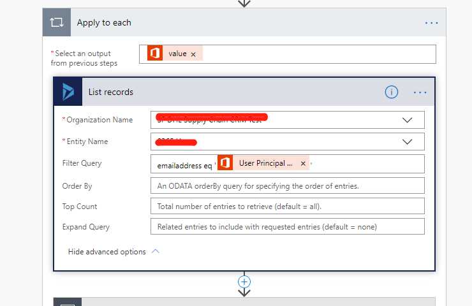Expand the Entity Name dropdown
Image resolution: width=472 pixels, height=306 pixels.
tap(408, 142)
